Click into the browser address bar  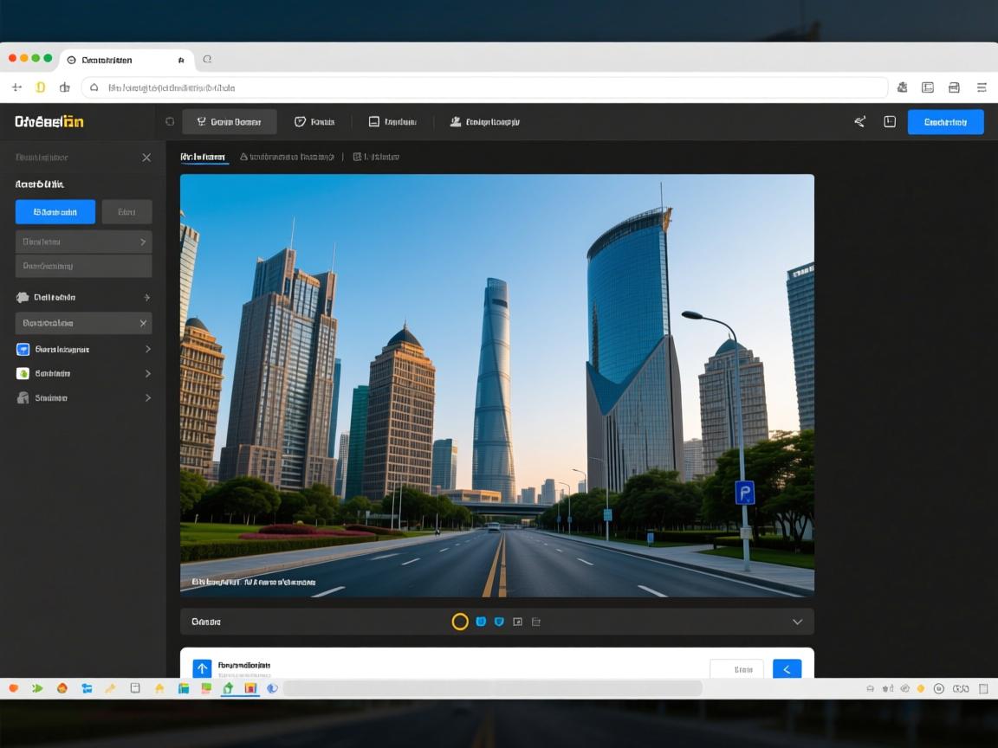[x=485, y=87]
